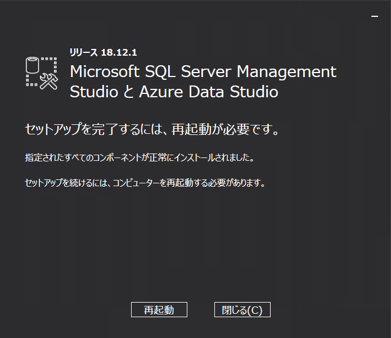Select the リリース 18.12.1 version text
Screen dimensions: 391x338
tap(104, 52)
